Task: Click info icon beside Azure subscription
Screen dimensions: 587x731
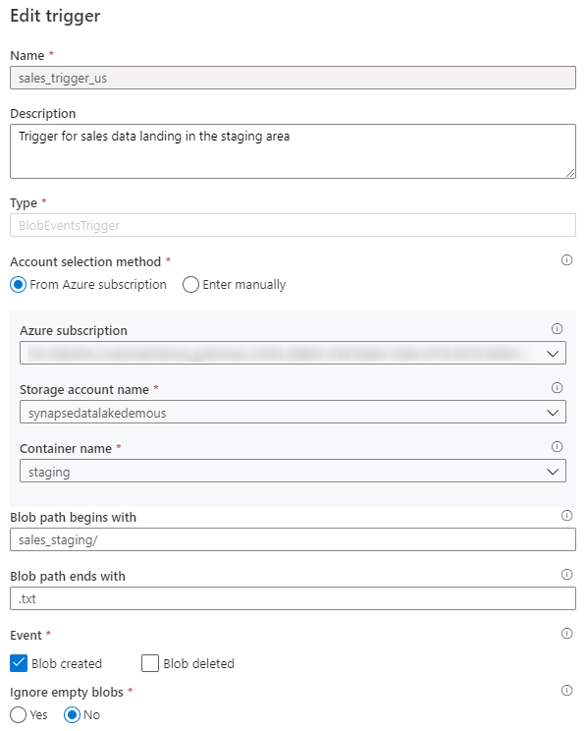Action: [x=557, y=329]
